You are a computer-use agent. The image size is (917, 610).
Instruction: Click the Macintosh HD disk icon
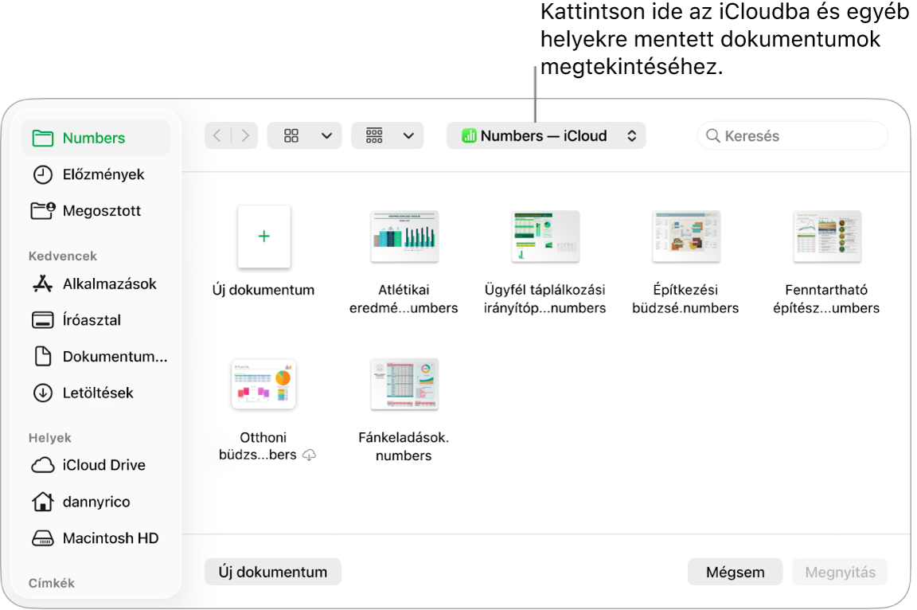click(43, 538)
